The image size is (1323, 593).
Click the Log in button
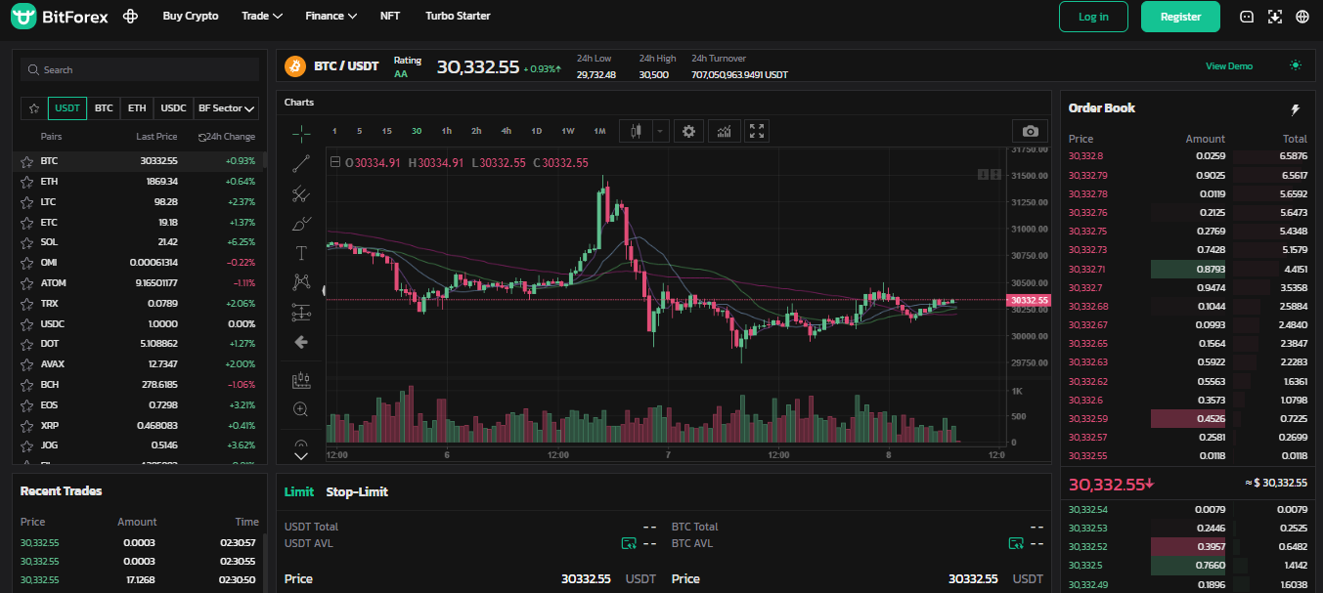click(x=1093, y=17)
